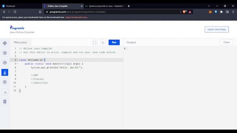237x133 pixels.
Task: Click the //identifier comment line
Action: click(39, 83)
